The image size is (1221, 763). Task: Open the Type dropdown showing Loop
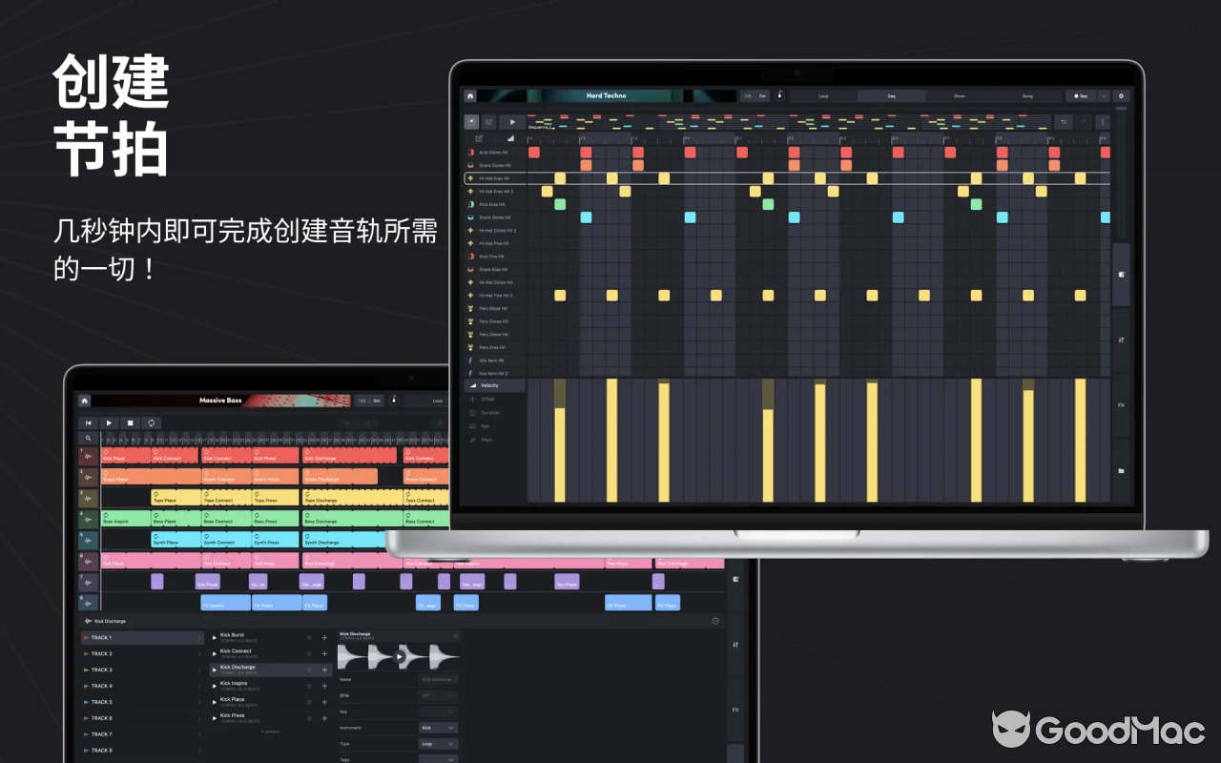(x=438, y=744)
